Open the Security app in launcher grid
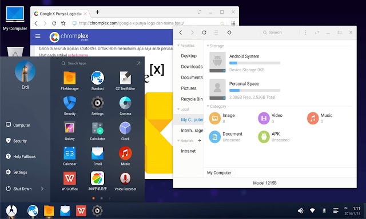The width and height of the screenshot is (366, 219). [x=70, y=106]
